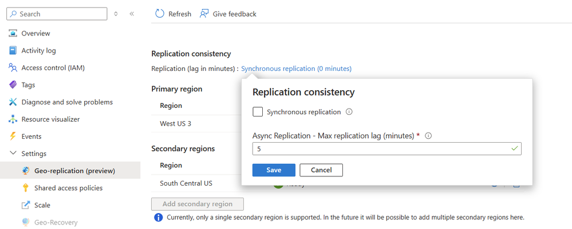Open Resource visualizer icon
Viewport: 572px width, 229px height.
click(x=13, y=119)
